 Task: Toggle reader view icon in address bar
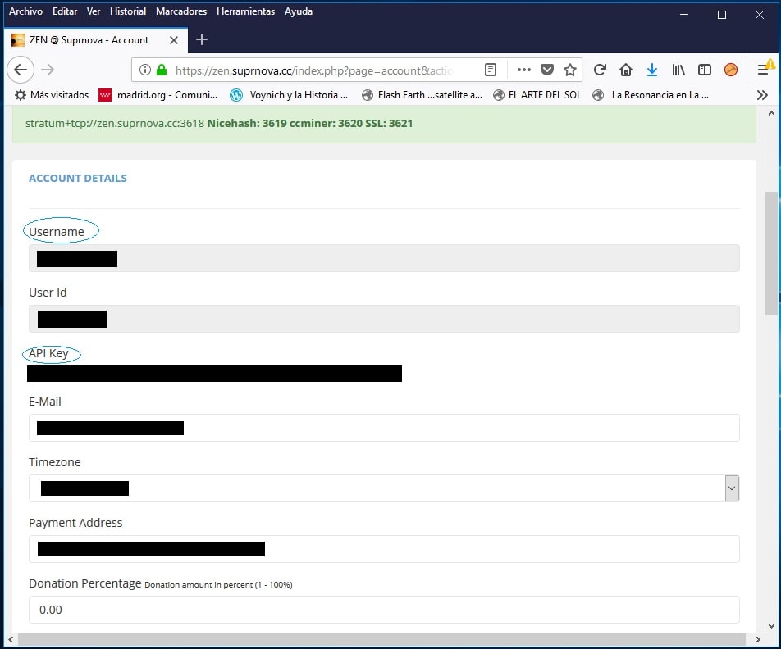(x=491, y=70)
